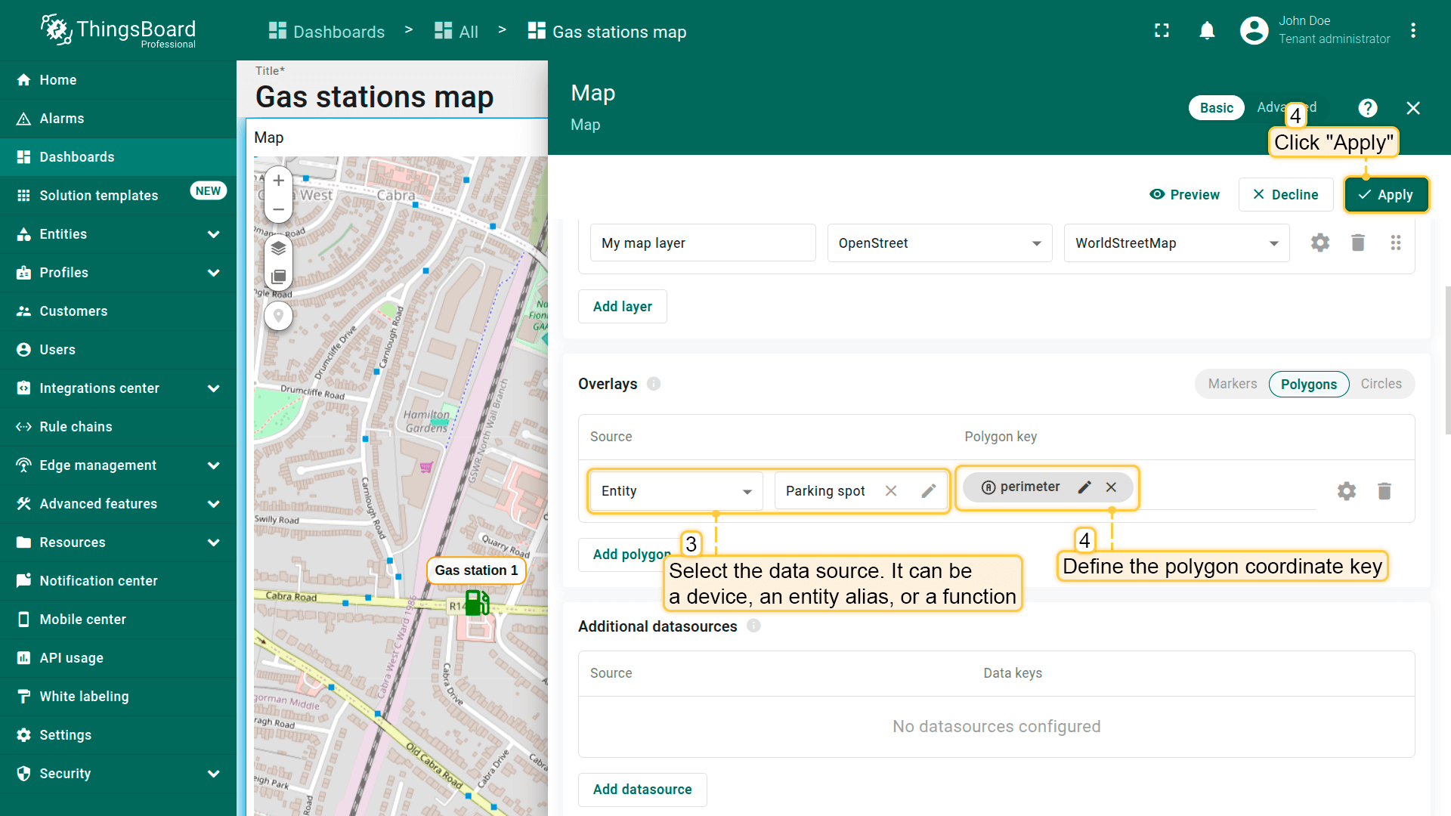Image resolution: width=1451 pixels, height=816 pixels.
Task: Open the OpenStreet provider dropdown
Action: (x=939, y=243)
